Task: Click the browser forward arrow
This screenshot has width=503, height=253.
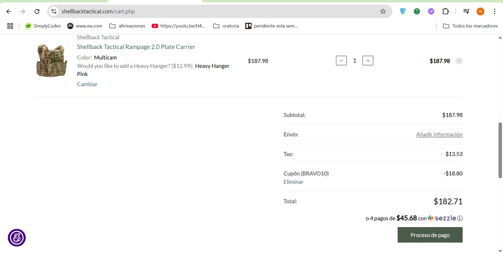Action: (23, 11)
